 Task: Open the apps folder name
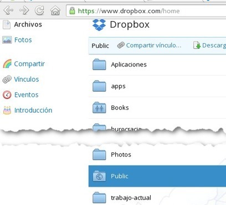(x=118, y=87)
